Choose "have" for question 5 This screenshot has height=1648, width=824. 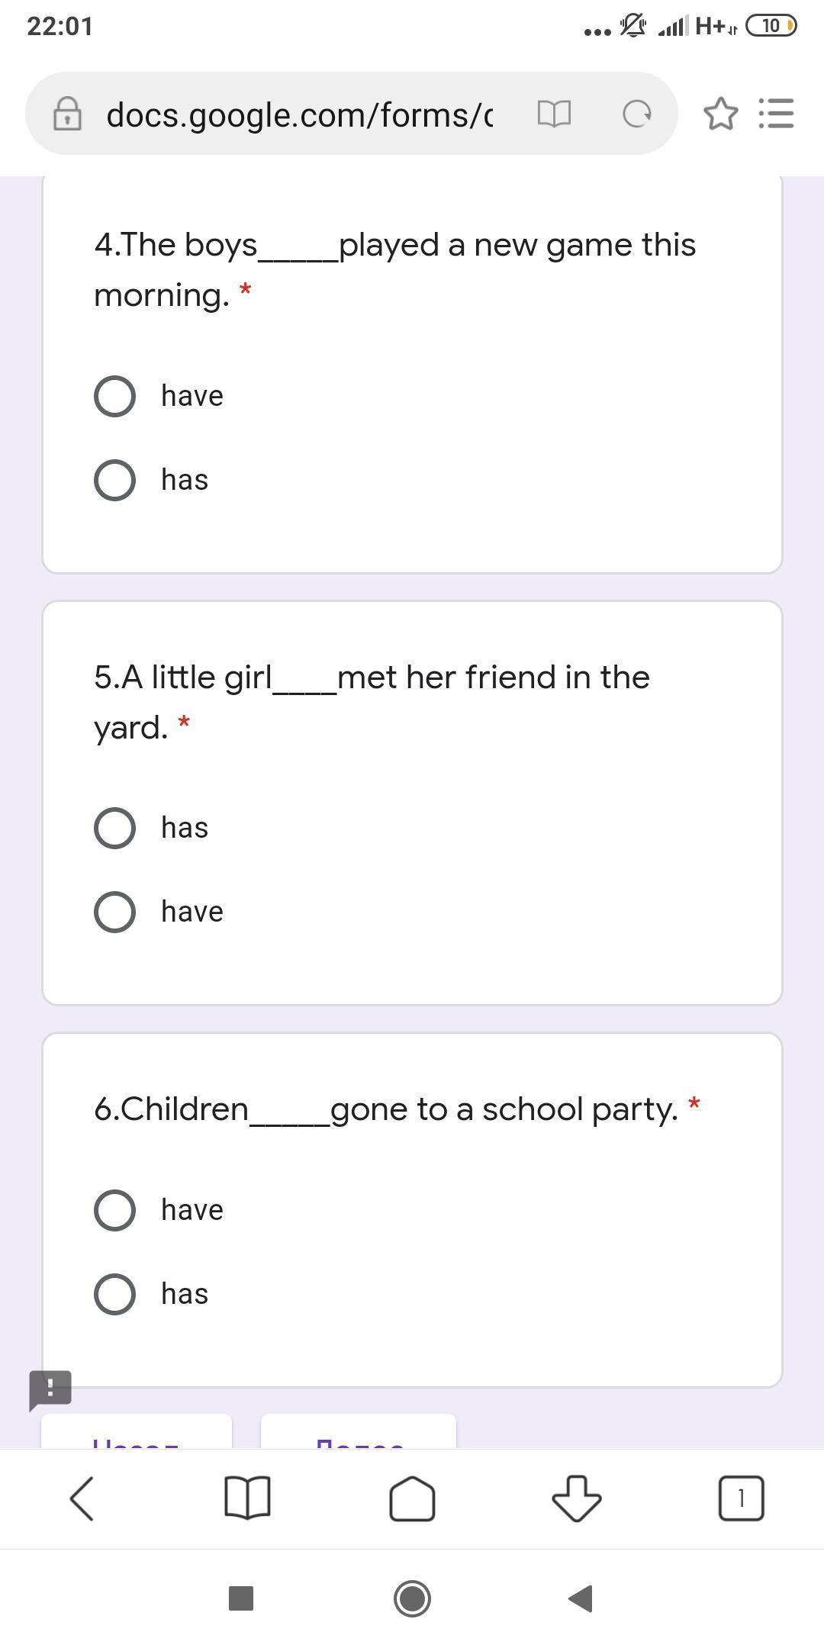pyautogui.click(x=115, y=912)
